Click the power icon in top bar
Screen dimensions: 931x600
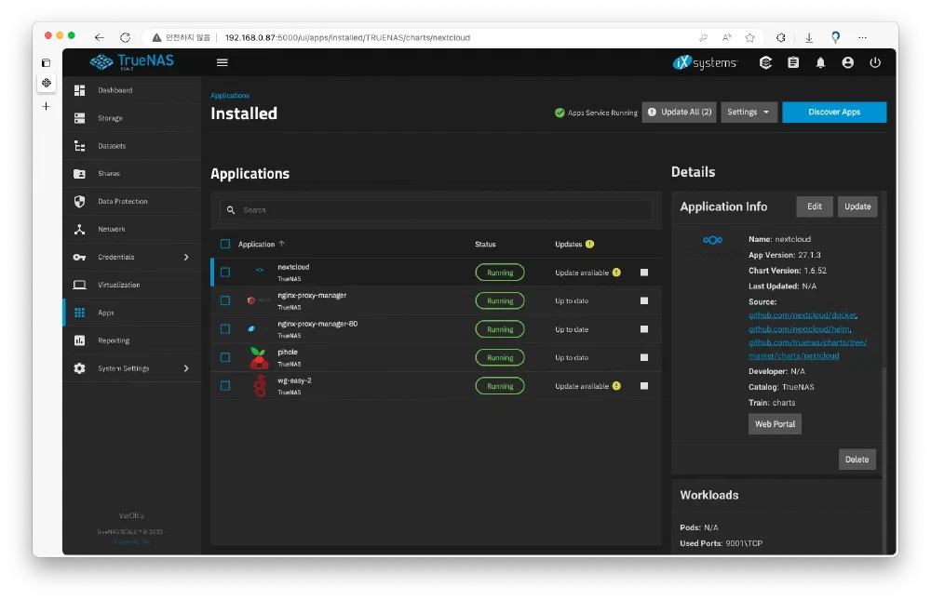(874, 62)
